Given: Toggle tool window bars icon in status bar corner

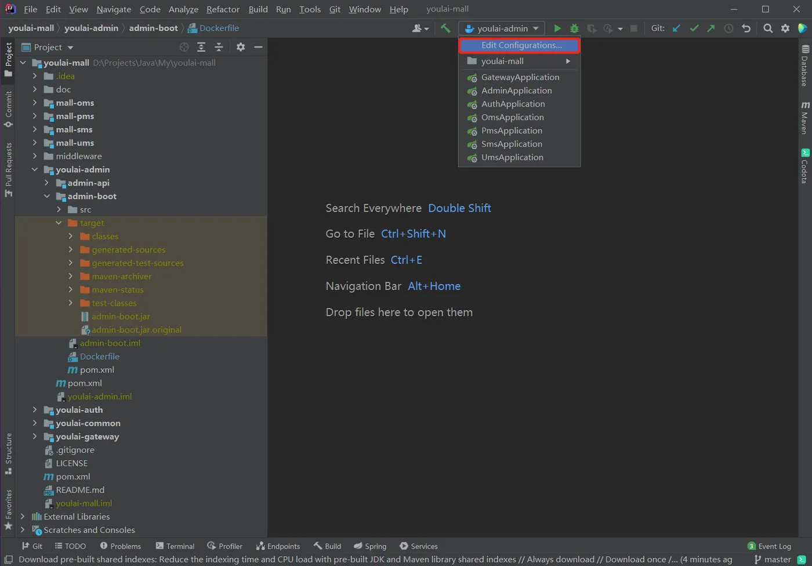Looking at the screenshot, I should (8, 560).
